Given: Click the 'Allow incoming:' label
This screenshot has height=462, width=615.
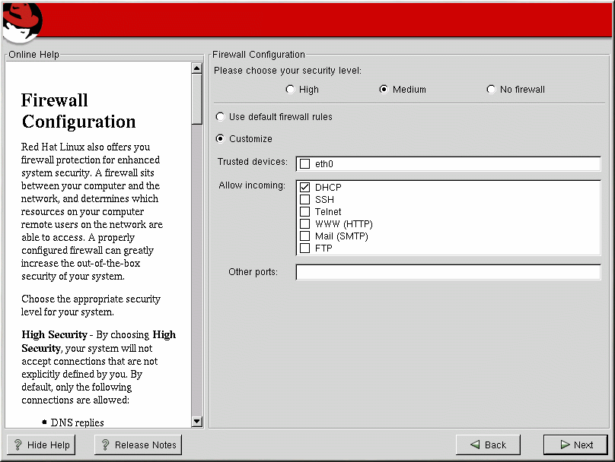Looking at the screenshot, I should click(252, 185).
